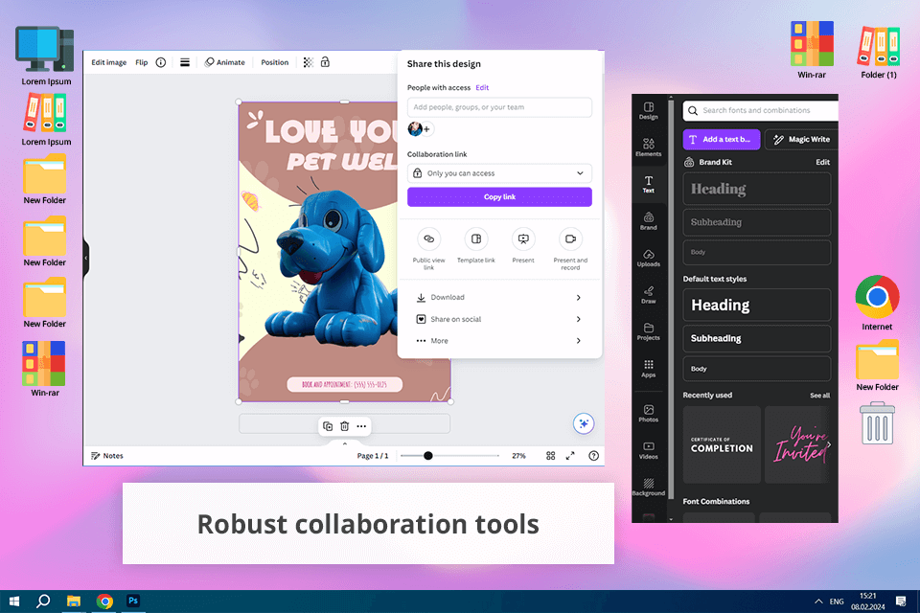920x613 pixels.
Task: Adjust the zoom slider handle
Action: [428, 456]
